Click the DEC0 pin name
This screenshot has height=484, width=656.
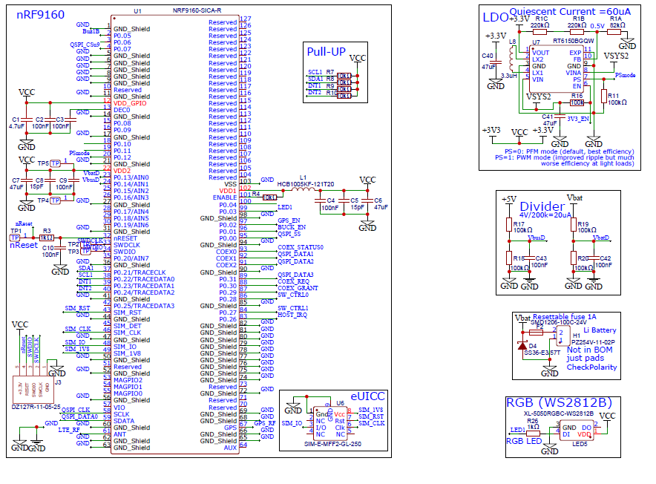pyautogui.click(x=122, y=110)
